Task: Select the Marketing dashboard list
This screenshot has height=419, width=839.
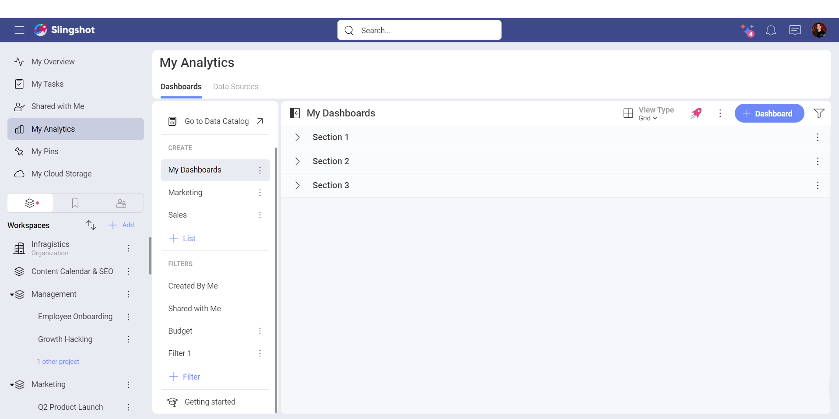Action: [x=186, y=193]
